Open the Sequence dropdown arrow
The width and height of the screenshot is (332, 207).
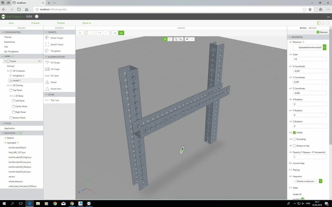[x=321, y=181]
